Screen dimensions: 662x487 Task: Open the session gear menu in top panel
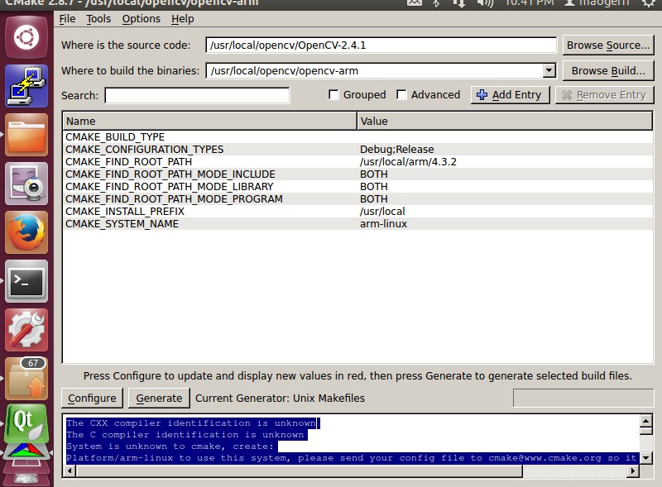point(649,3)
